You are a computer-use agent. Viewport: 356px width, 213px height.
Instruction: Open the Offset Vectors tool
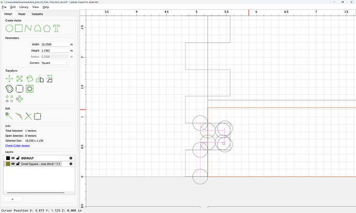9,88
